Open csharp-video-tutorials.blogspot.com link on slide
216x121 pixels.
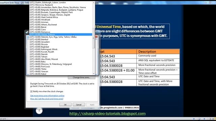[107, 114]
